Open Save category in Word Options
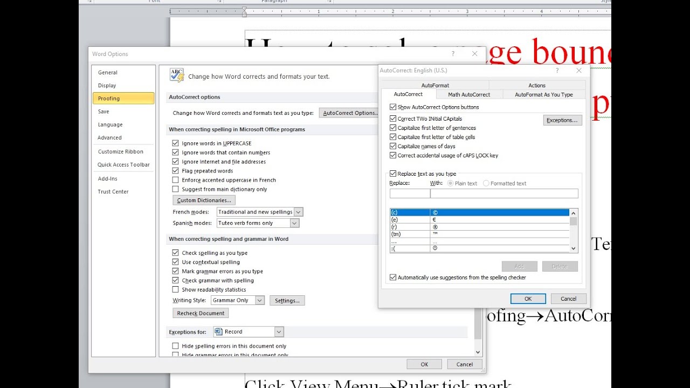Image resolution: width=690 pixels, height=388 pixels. (x=123, y=112)
